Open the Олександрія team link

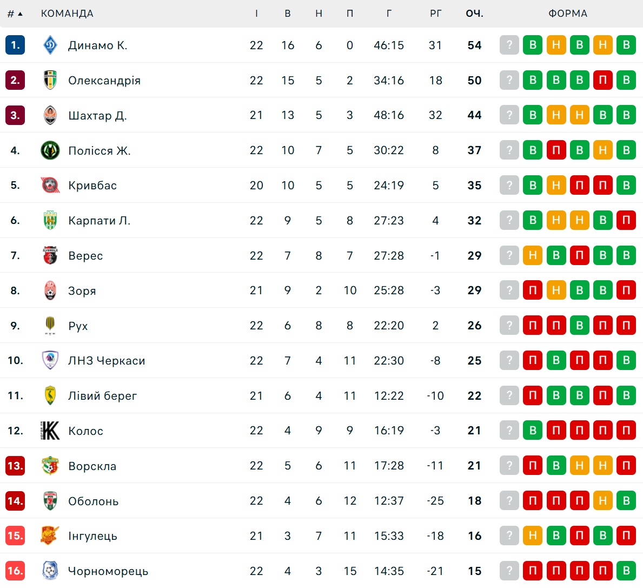point(104,81)
